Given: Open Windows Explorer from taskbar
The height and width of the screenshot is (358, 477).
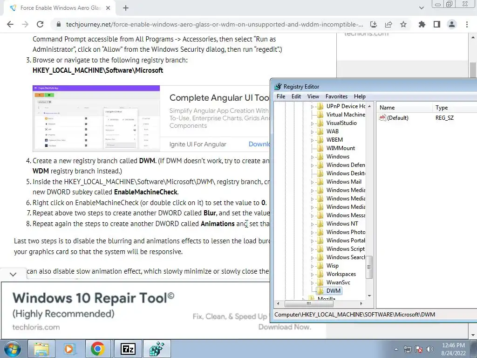Looking at the screenshot, I should pyautogui.click(x=41, y=349).
